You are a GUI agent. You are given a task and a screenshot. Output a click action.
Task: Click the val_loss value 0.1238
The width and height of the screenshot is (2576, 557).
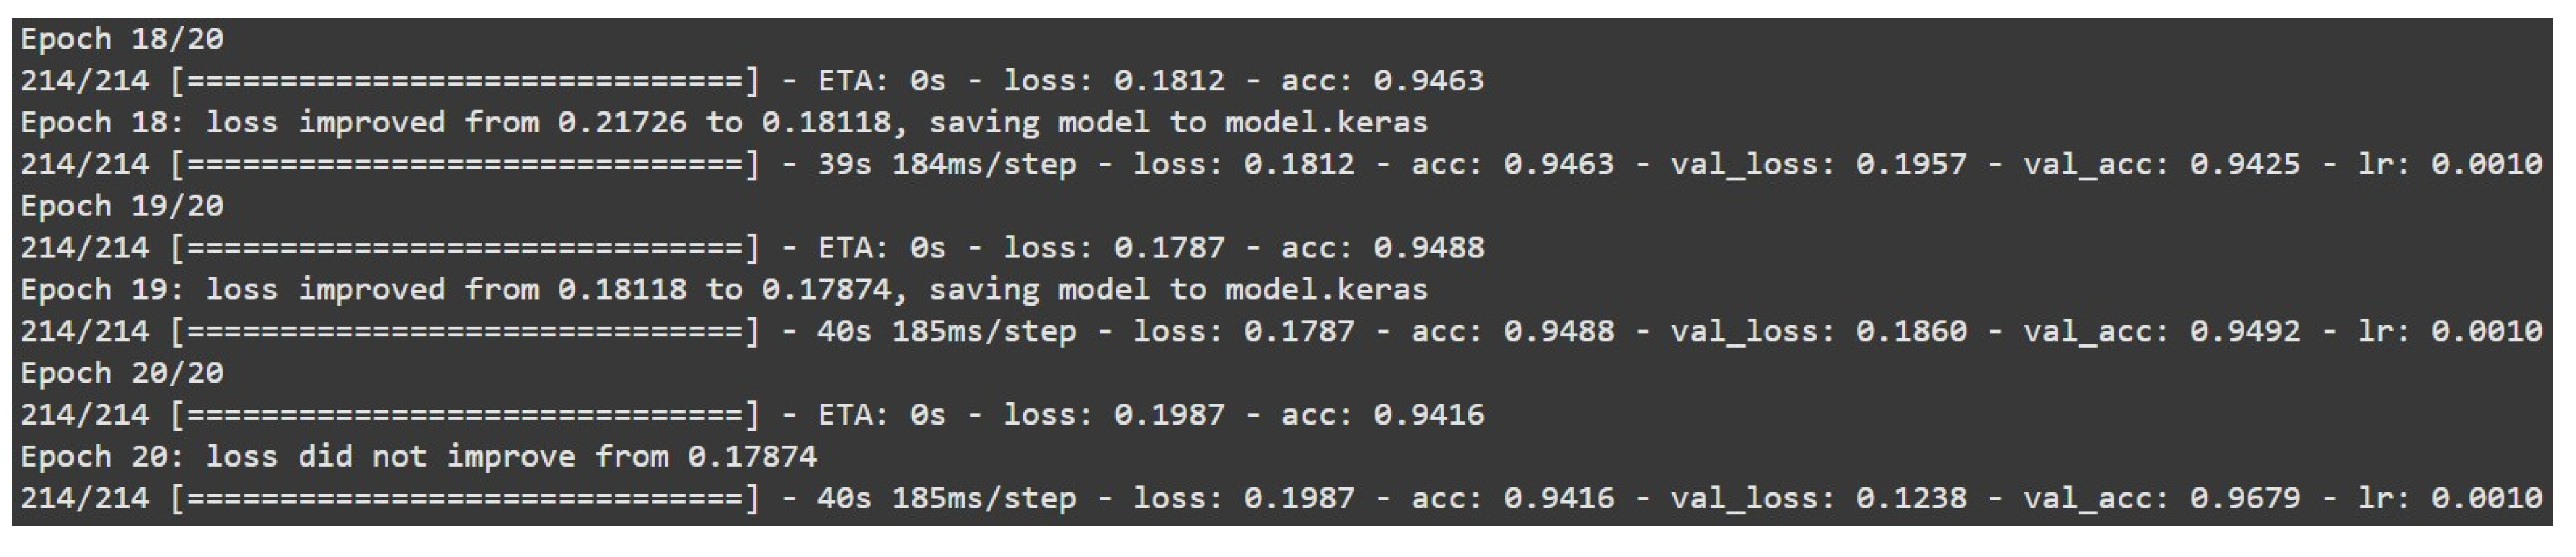(1911, 498)
